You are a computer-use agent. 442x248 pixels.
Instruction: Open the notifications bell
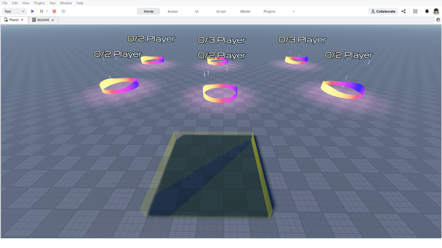(x=427, y=11)
